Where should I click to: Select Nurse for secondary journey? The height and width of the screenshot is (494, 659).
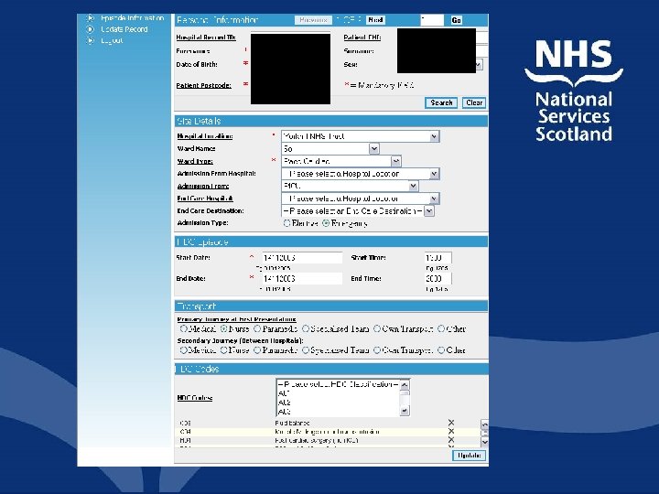tap(224, 349)
